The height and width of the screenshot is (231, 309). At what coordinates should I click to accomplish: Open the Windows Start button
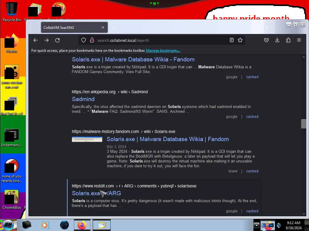pos(8,225)
